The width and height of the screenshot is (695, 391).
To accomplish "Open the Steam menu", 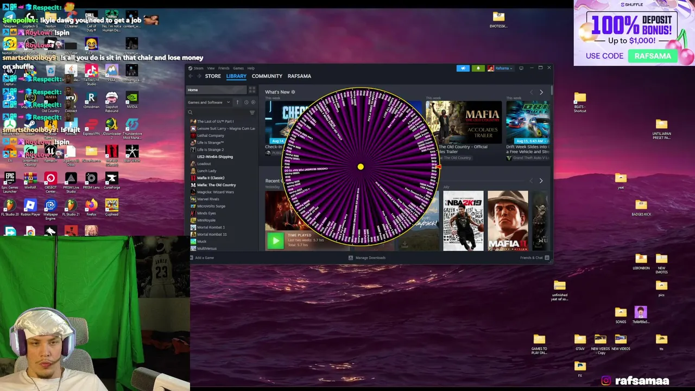I will (197, 68).
